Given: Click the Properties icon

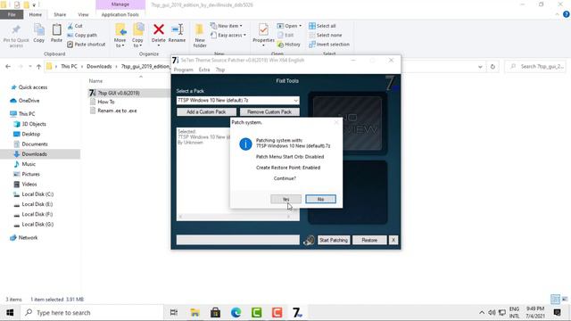Looking at the screenshot, I should point(263,29).
